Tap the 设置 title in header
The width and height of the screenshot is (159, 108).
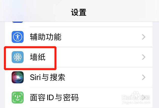click(78, 12)
